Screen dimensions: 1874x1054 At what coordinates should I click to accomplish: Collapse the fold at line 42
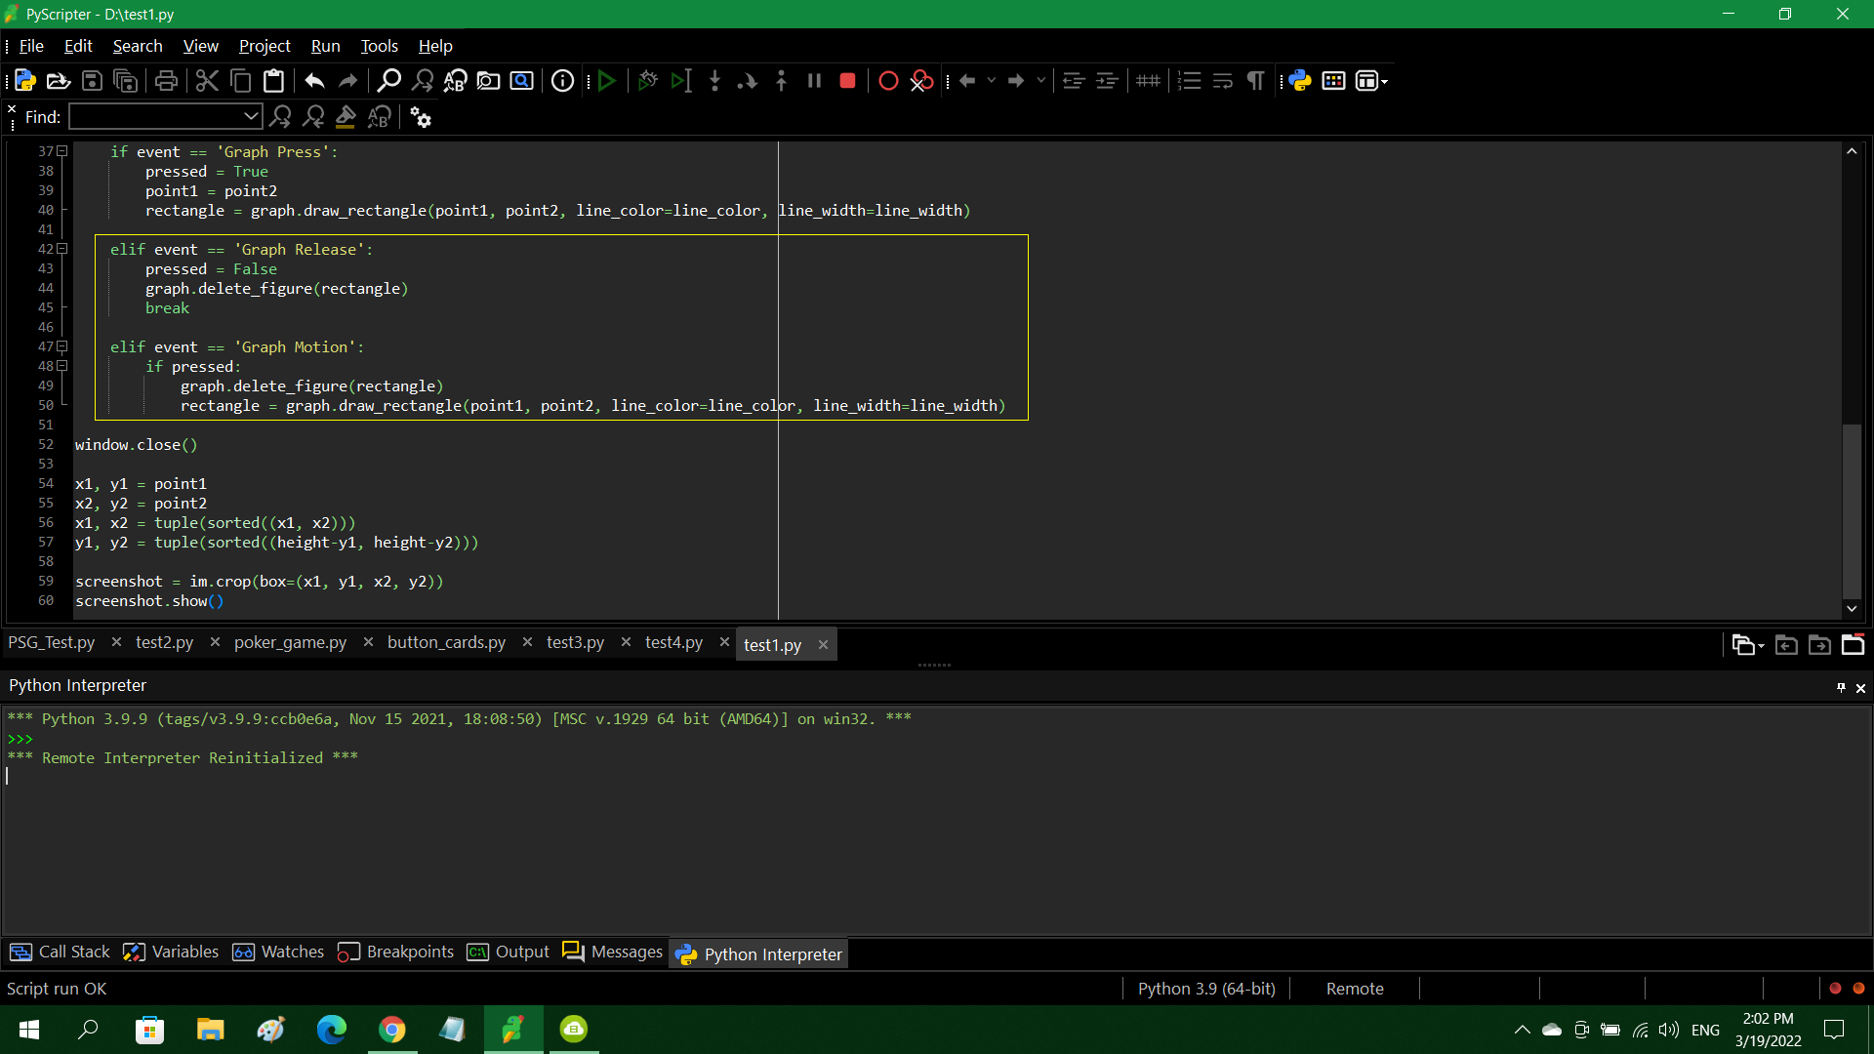point(62,249)
